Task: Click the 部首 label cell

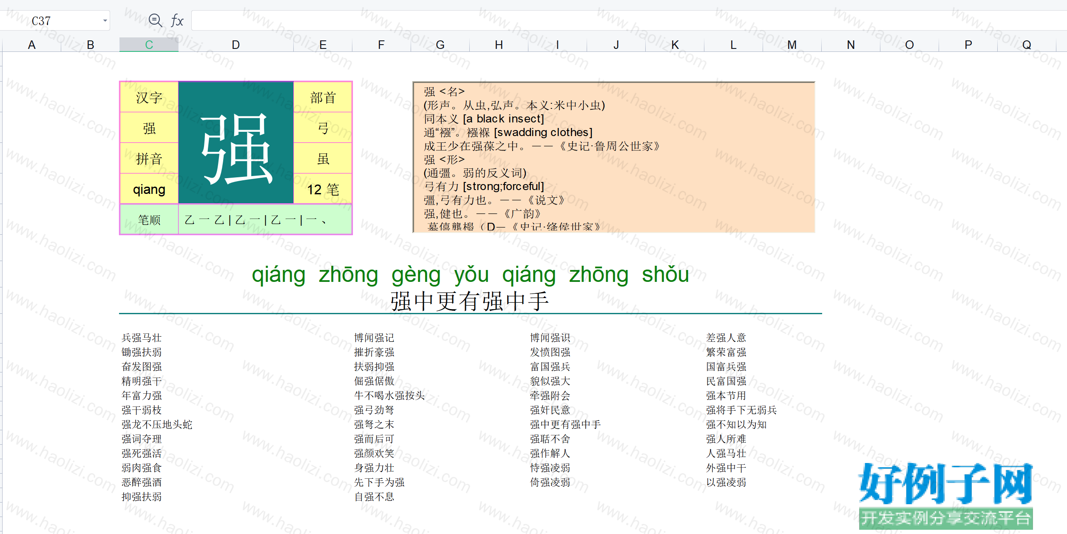Action: coord(323,97)
